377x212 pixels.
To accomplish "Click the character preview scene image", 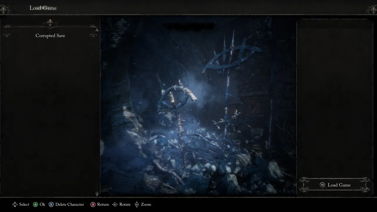I will (198, 106).
